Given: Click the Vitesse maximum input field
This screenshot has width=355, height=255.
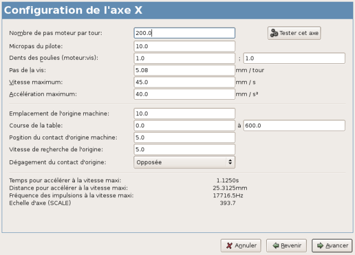Looking at the screenshot, I should click(184, 82).
